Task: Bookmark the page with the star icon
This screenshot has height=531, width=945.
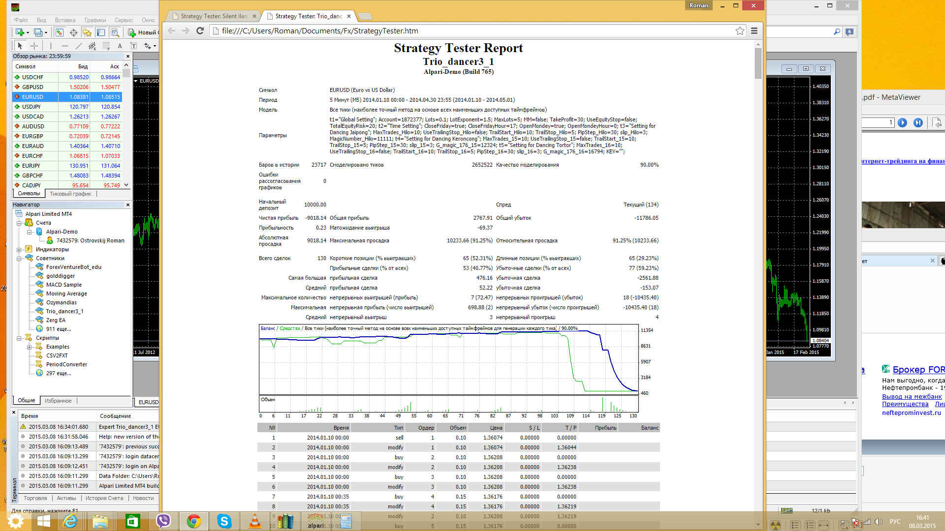Action: pyautogui.click(x=740, y=30)
